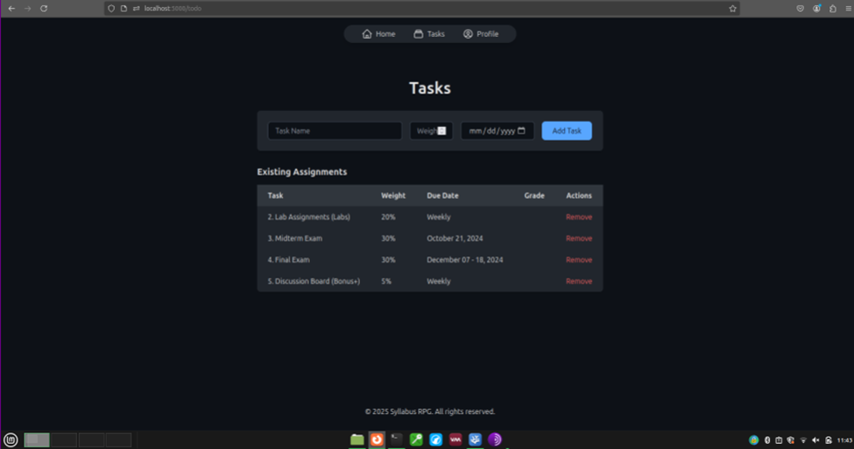Select the '4. Final Exam' cell
The width and height of the screenshot is (854, 449).
pyautogui.click(x=289, y=260)
